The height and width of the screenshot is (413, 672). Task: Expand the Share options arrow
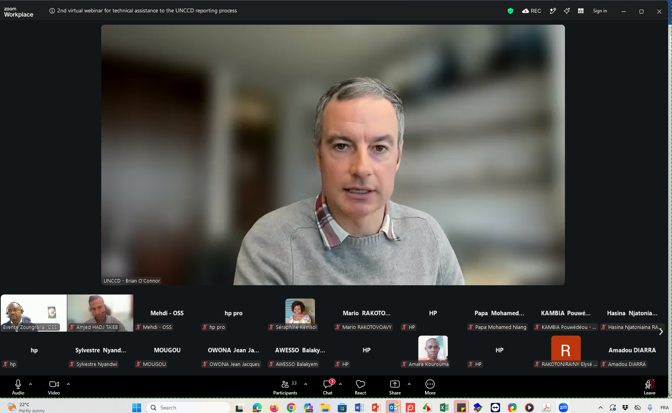pyautogui.click(x=409, y=384)
